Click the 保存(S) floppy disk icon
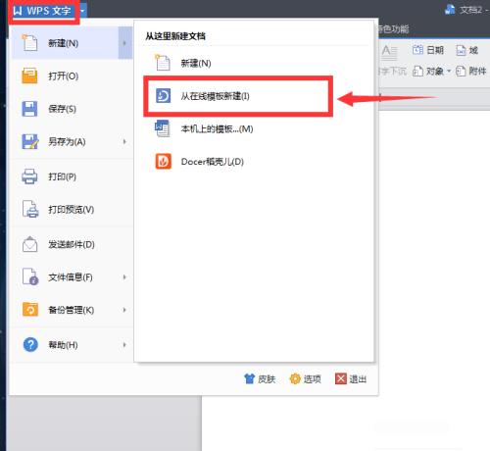Viewport: 490px width, 451px height. tap(29, 109)
